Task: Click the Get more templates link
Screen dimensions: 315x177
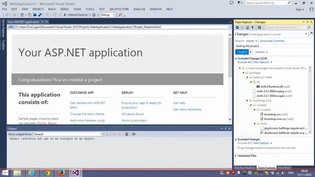Action: tap(187, 109)
